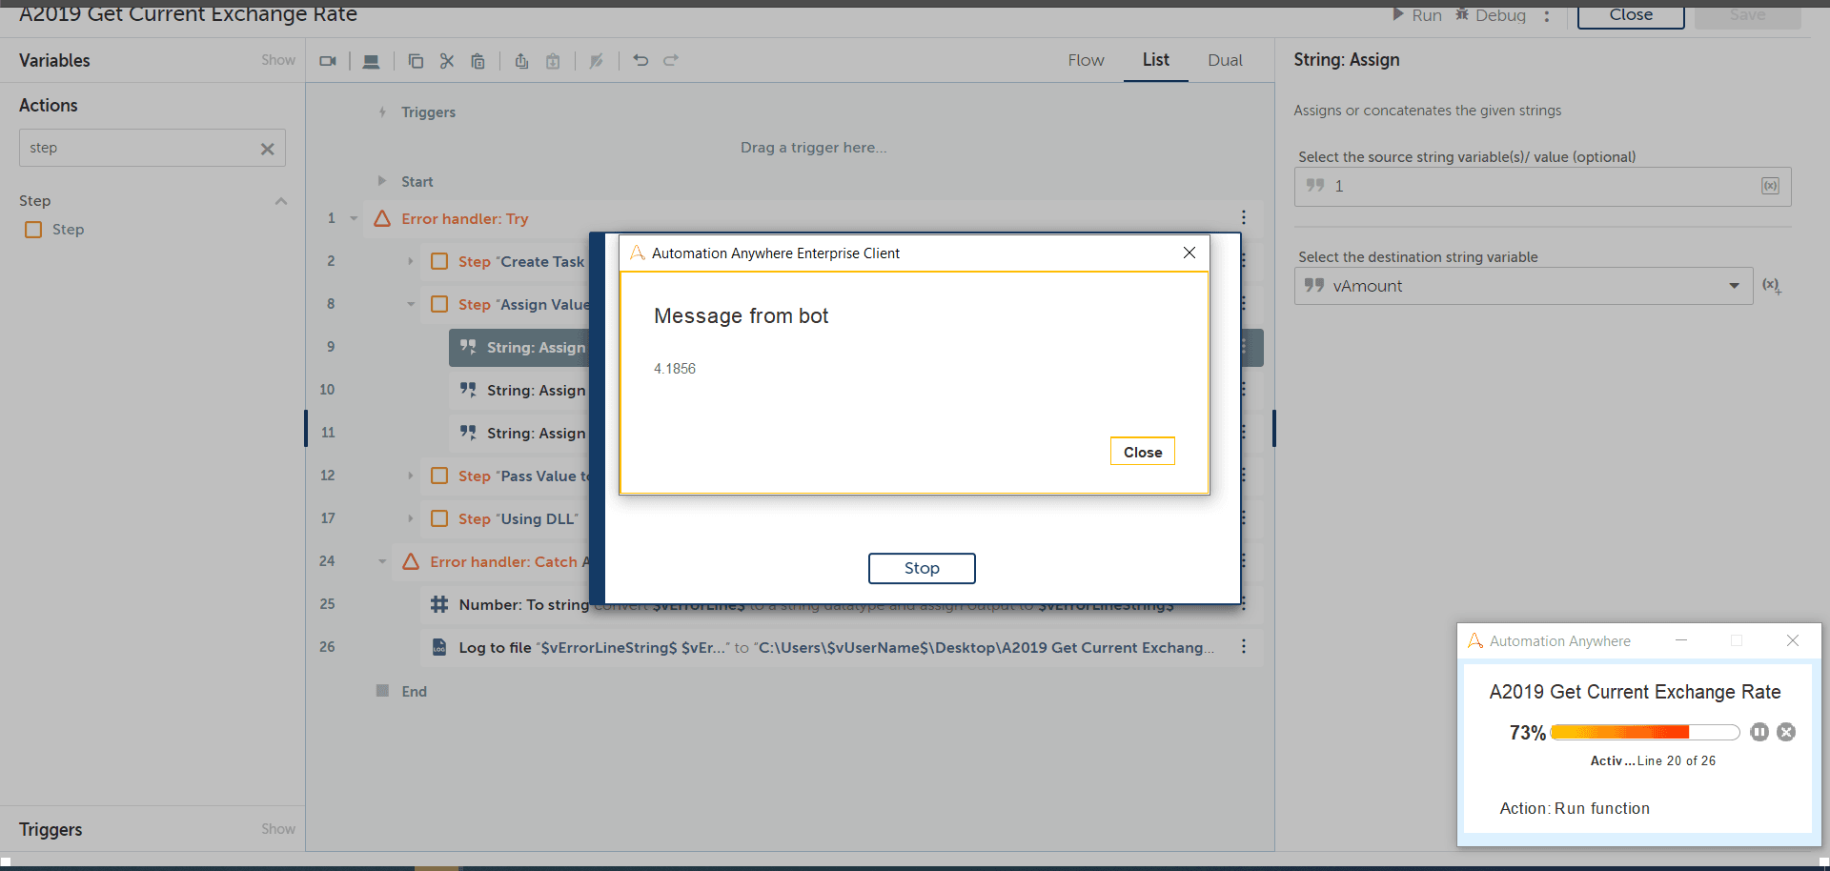Copy the selected action using toolbar icon
This screenshot has height=871, width=1830.
point(416,61)
